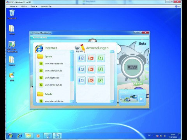Switch to ChildrenMainWindow taskbar button
Image resolution: width=187 pixels, height=140 pixels.
tap(57, 136)
